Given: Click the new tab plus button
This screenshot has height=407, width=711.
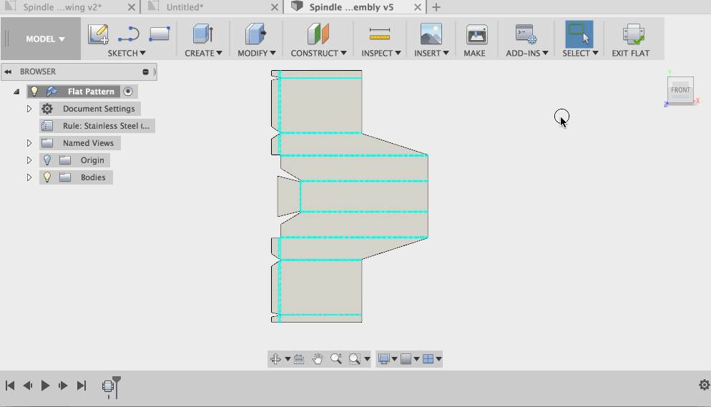Looking at the screenshot, I should [436, 7].
